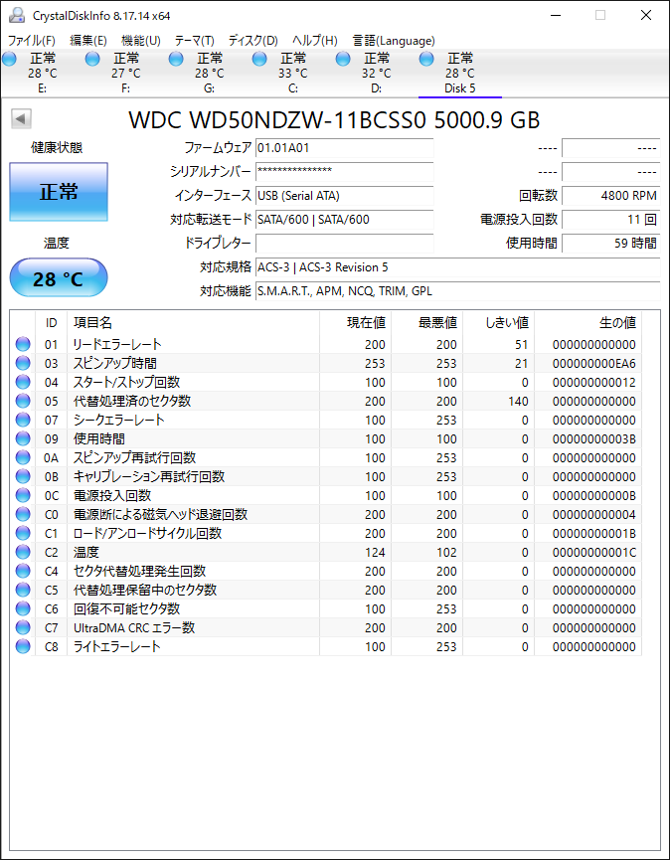Switch to the G: drive tab
The image size is (670, 860).
click(209, 73)
